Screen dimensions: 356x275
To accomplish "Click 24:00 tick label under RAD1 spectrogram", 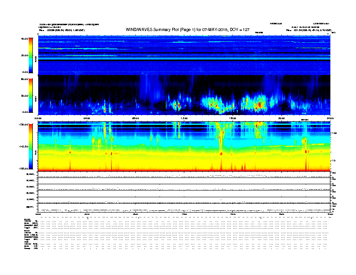I will [330, 118].
